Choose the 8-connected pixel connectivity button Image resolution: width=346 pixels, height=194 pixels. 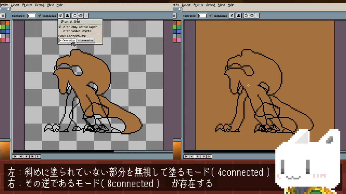[86, 41]
